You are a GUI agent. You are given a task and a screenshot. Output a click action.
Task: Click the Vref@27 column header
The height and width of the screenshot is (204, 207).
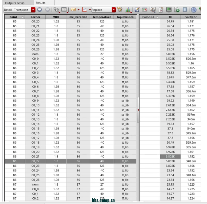click(191, 17)
